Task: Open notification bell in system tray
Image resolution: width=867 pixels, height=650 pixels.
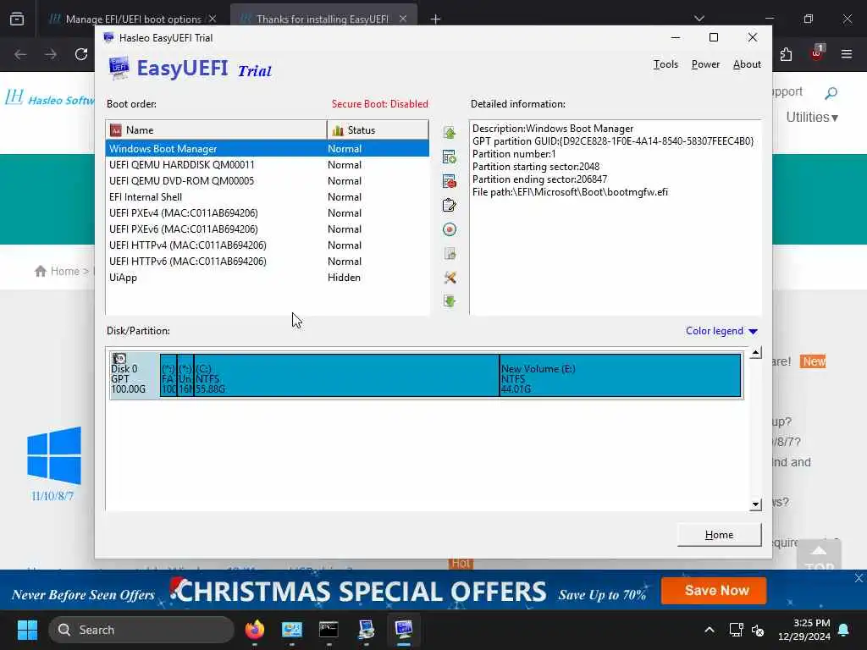Action: click(x=844, y=630)
